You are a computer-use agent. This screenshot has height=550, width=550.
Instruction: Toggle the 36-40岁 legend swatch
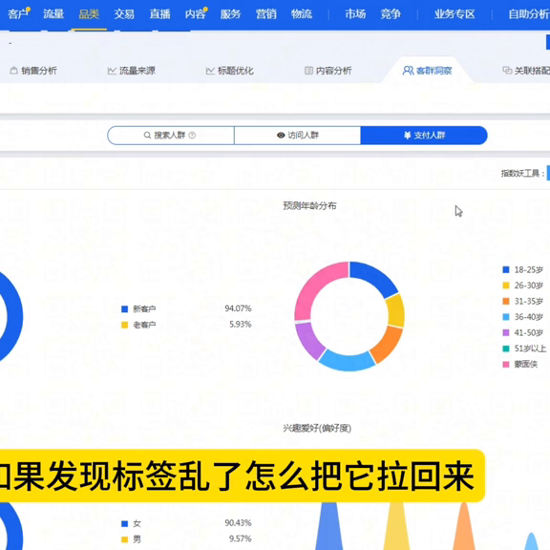click(506, 317)
